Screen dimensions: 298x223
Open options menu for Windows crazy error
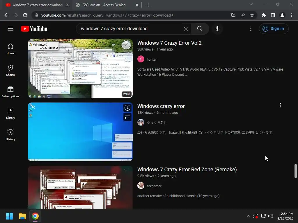281,105
